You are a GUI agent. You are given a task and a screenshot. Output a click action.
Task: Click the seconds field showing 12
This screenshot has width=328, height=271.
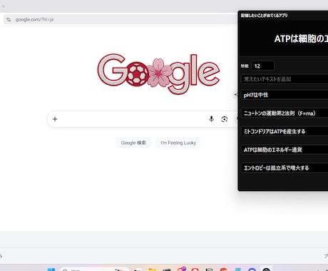point(262,66)
